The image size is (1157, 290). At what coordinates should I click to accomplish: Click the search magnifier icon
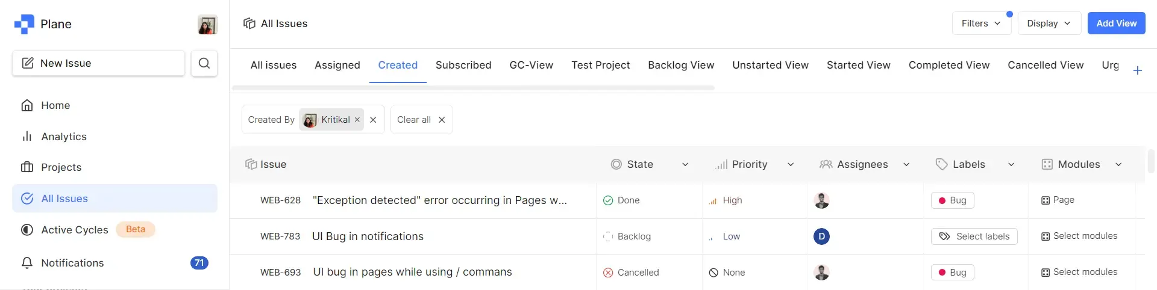204,63
